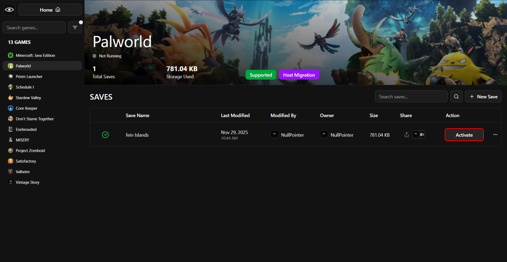Select Stardew Valley in games list
507x262 pixels.
point(42,98)
